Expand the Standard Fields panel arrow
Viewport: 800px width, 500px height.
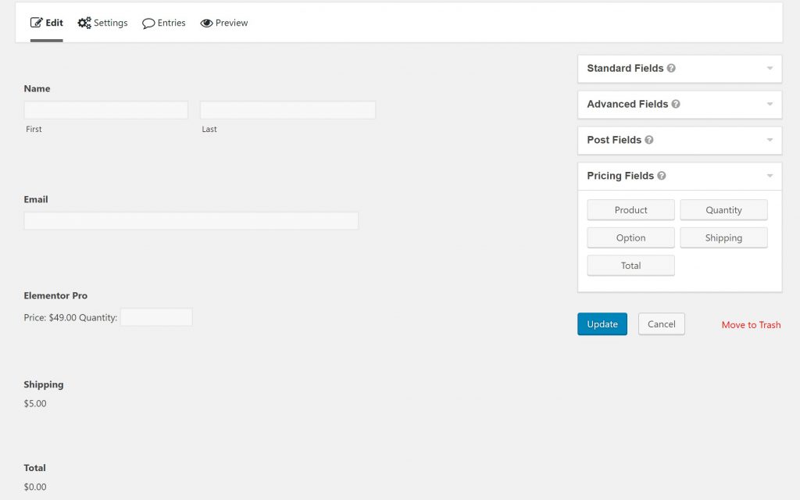click(x=770, y=69)
